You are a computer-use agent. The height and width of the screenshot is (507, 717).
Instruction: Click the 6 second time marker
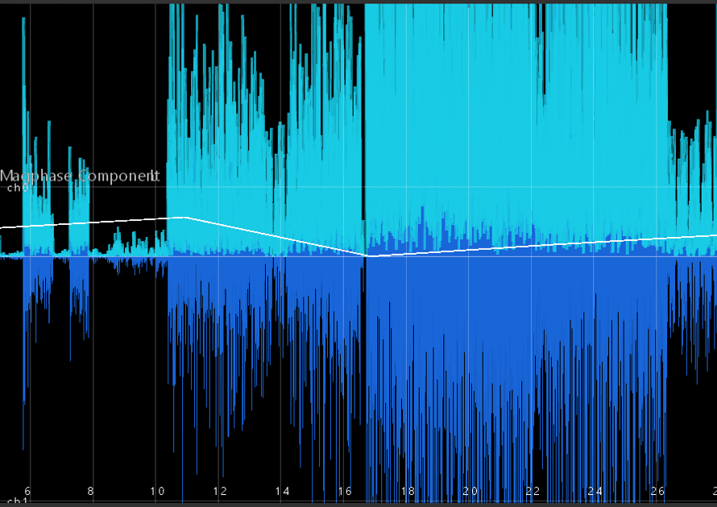[x=27, y=491]
